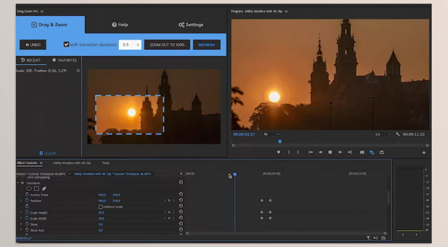
Task: Switch to the Effect Controls tab
Action: (27, 163)
